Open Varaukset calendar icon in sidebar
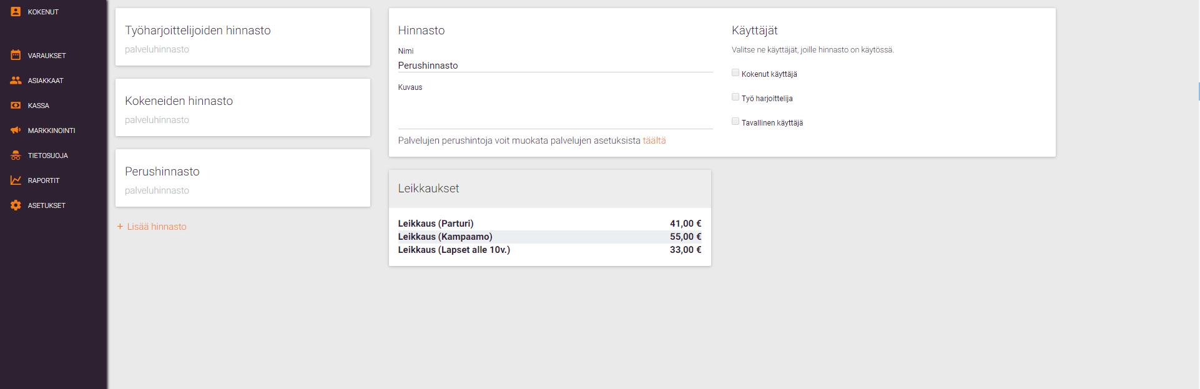1200x389 pixels. [16, 56]
